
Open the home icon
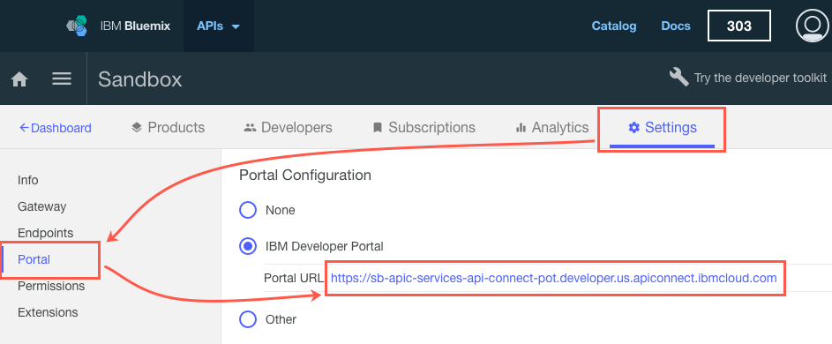point(19,79)
